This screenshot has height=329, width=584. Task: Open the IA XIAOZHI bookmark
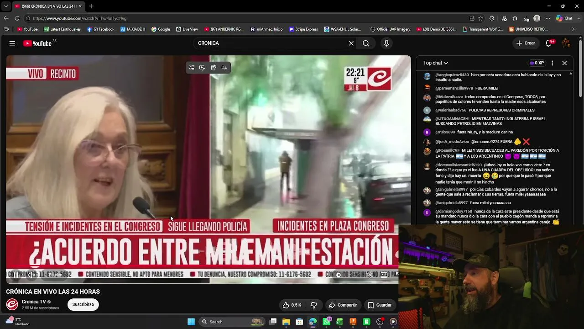point(133,29)
